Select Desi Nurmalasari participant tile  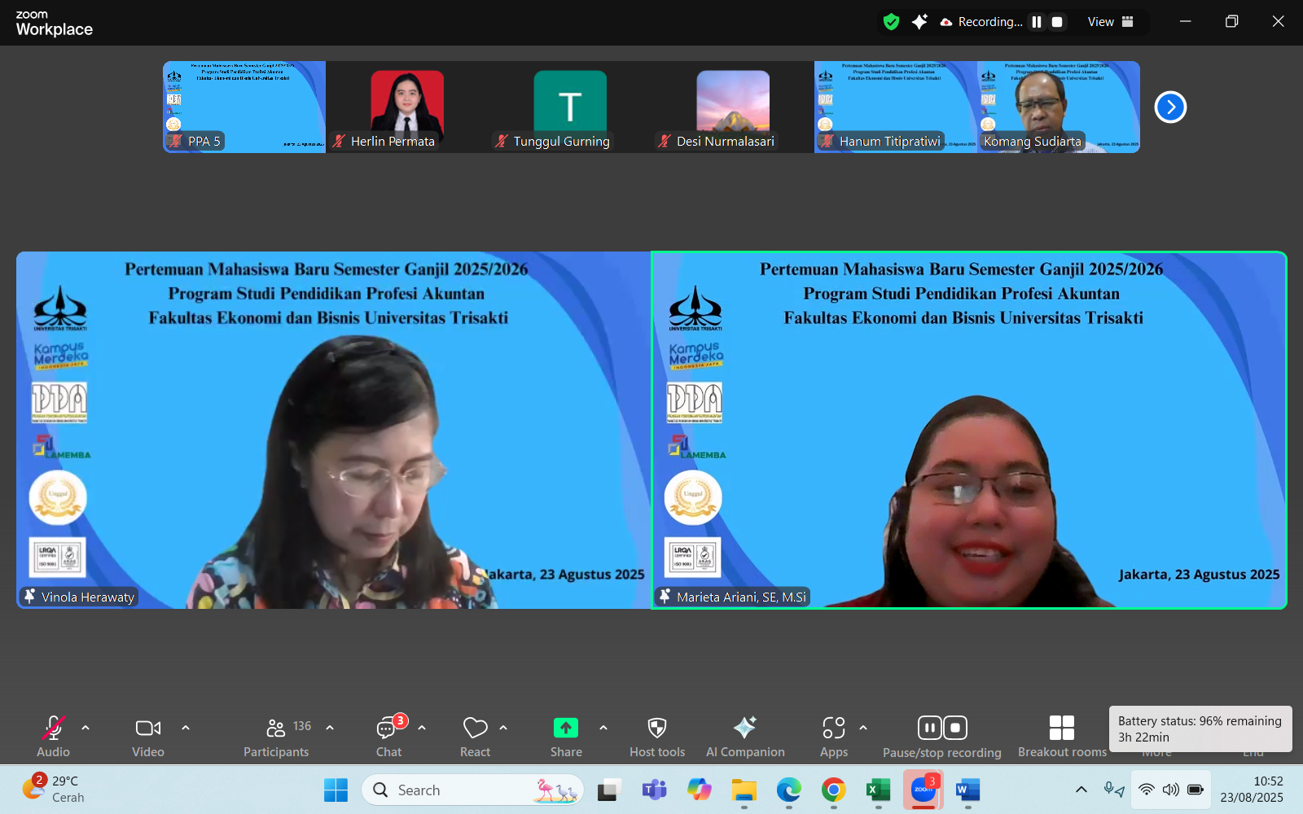pos(733,107)
